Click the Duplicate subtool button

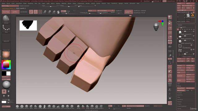181,76
